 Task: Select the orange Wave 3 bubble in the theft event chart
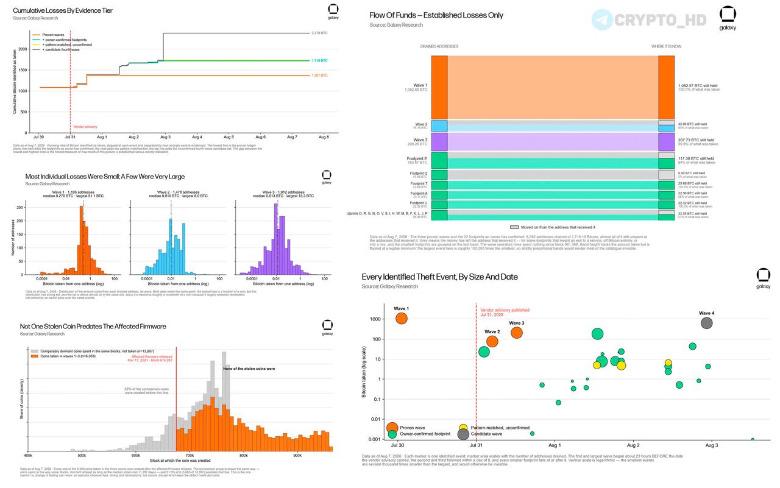click(x=516, y=333)
